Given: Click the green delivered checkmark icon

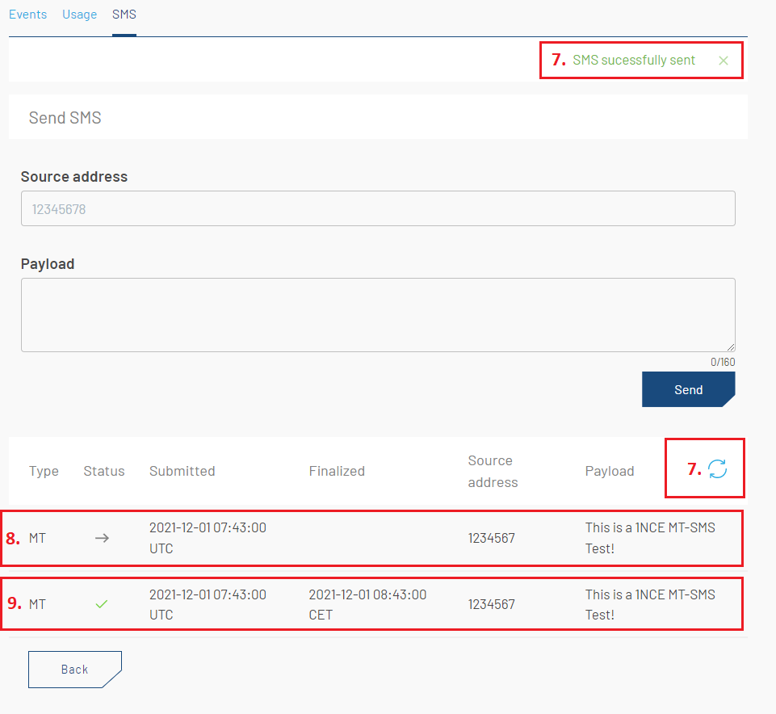Looking at the screenshot, I should (x=102, y=604).
